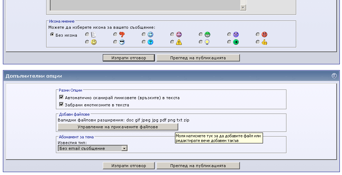Pick the yellow warning triangle icon
Screen dimensions: 342x175
click(172, 42)
